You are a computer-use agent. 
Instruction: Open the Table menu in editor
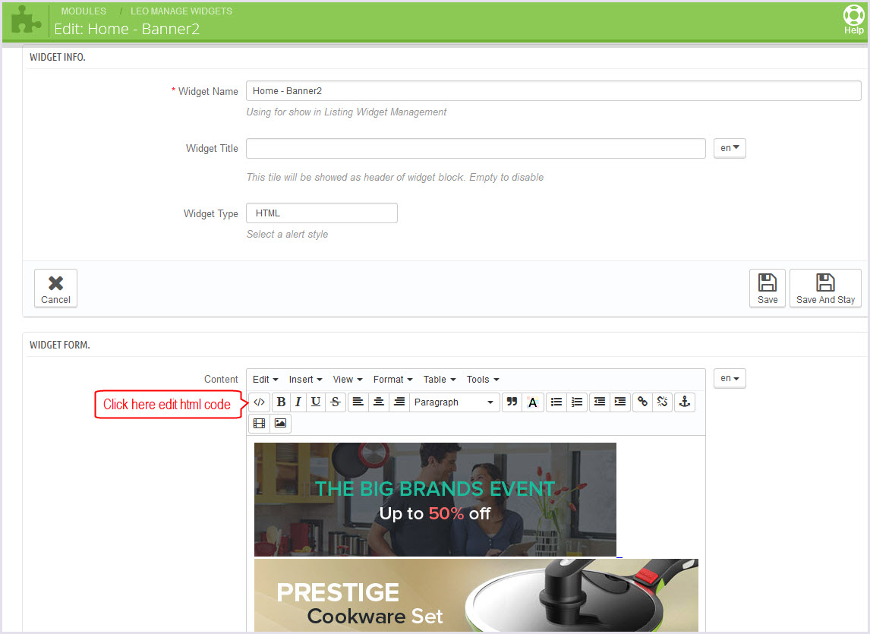tap(440, 379)
